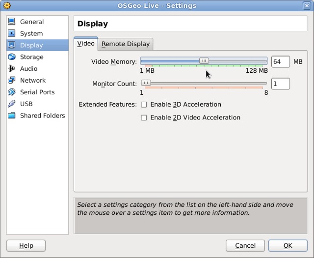
Task: Click the Serial Ports connector icon
Action: 11,92
